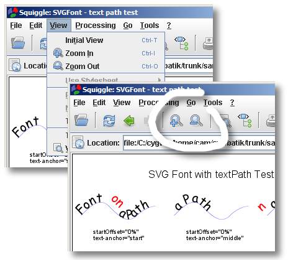Viewport: 288px width, 260px height.
Task: Expand the Use Stylesheet submenu
Action: coord(106,80)
